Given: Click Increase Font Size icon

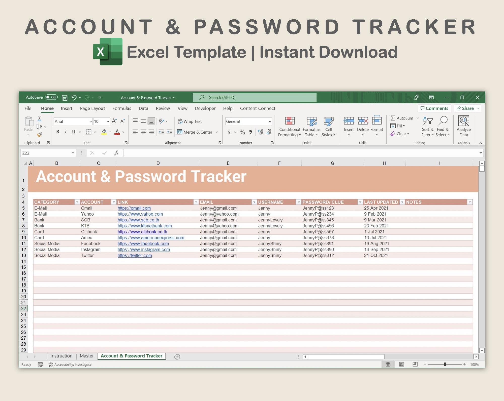Looking at the screenshot, I should click(114, 121).
